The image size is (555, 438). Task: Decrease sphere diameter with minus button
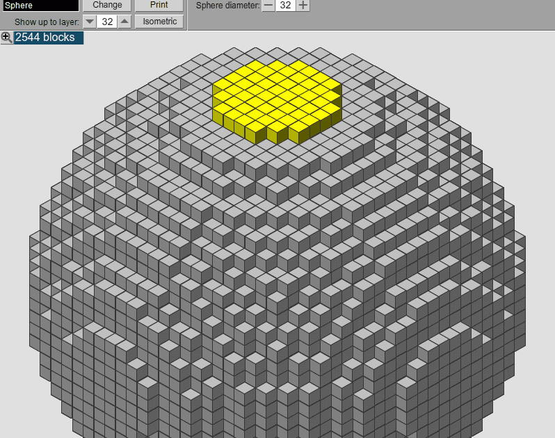coord(268,6)
